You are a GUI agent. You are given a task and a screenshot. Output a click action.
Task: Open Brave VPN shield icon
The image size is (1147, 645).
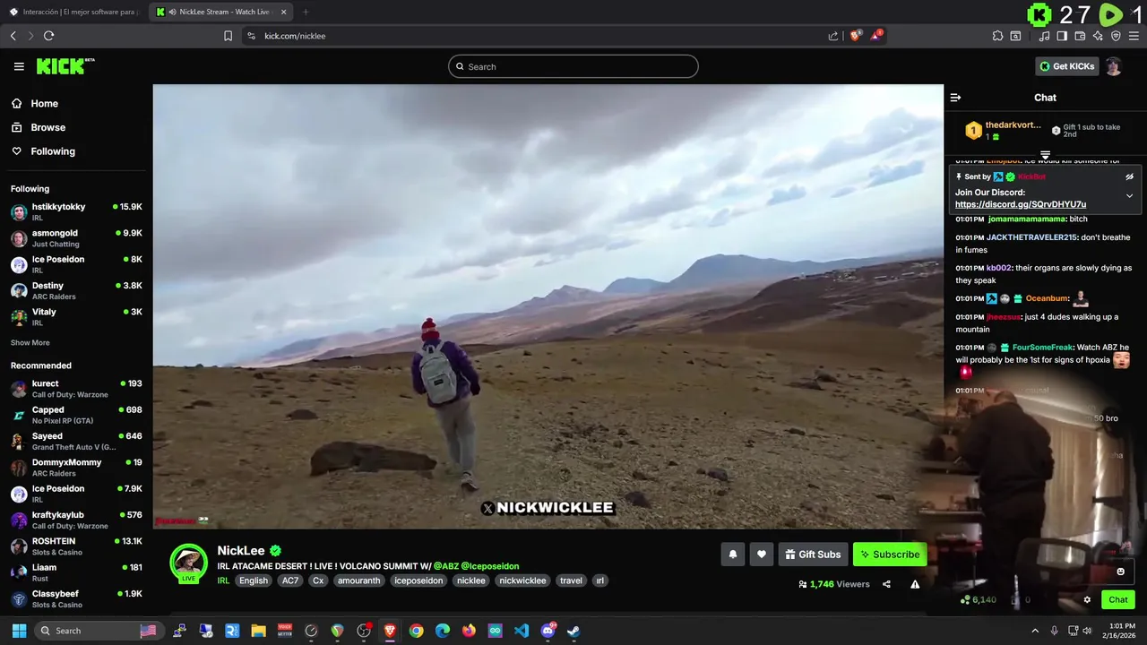(1116, 36)
